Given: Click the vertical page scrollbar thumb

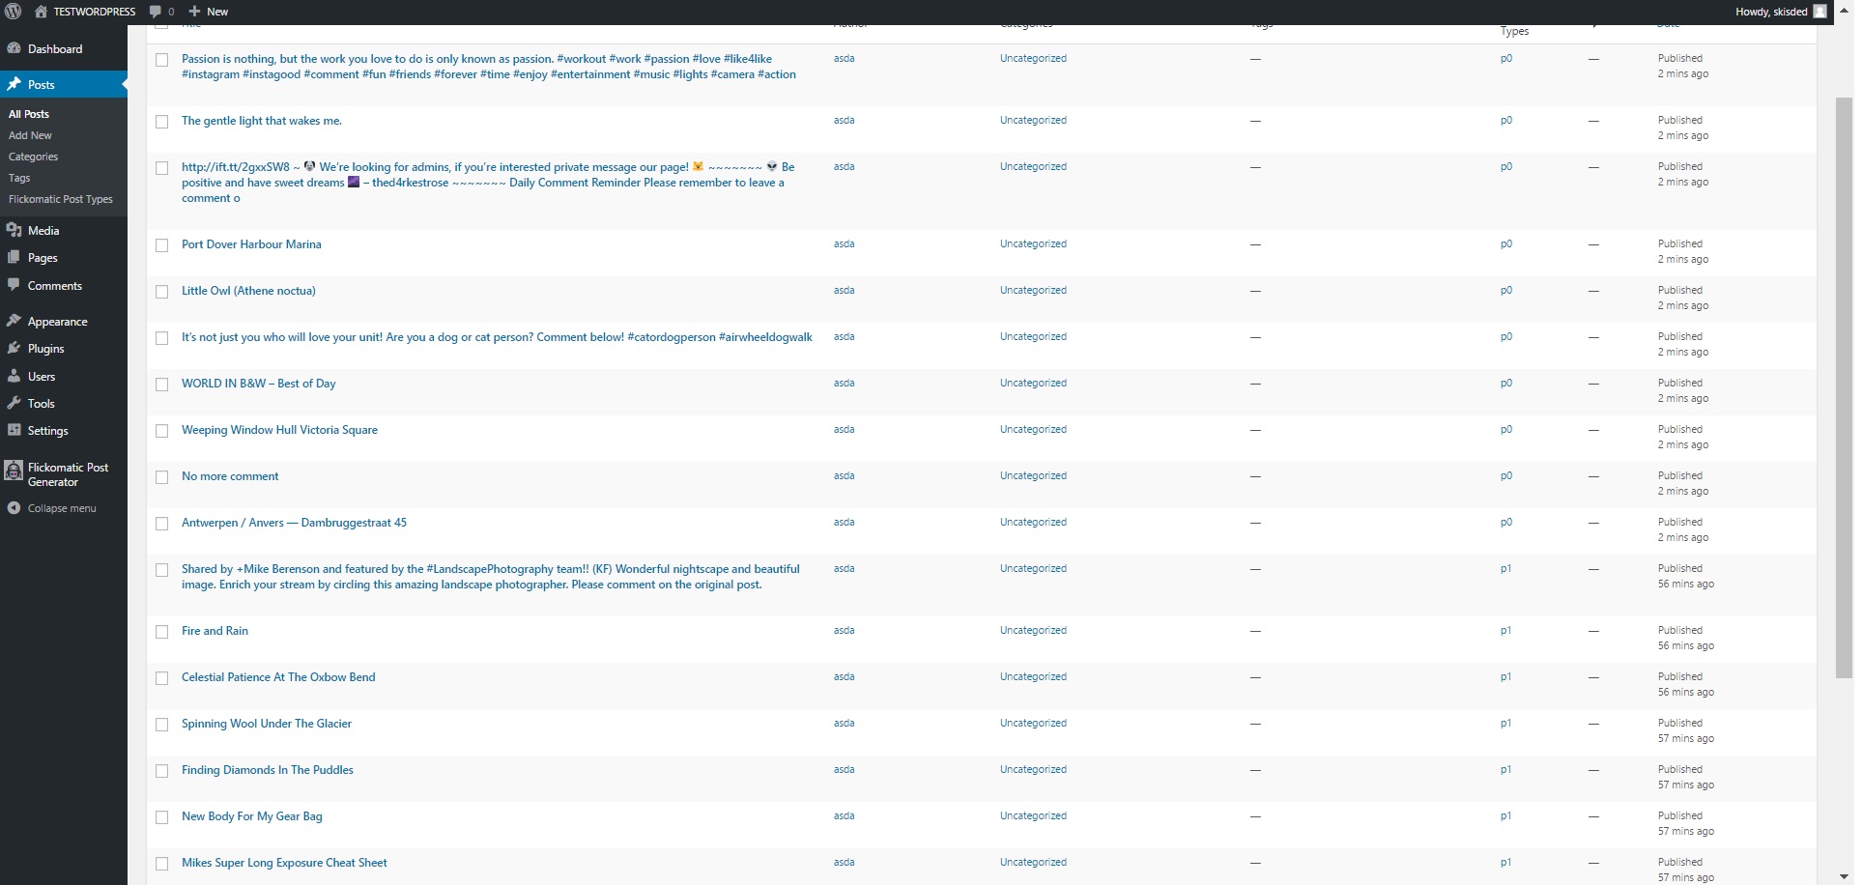Looking at the screenshot, I should tap(1845, 386).
